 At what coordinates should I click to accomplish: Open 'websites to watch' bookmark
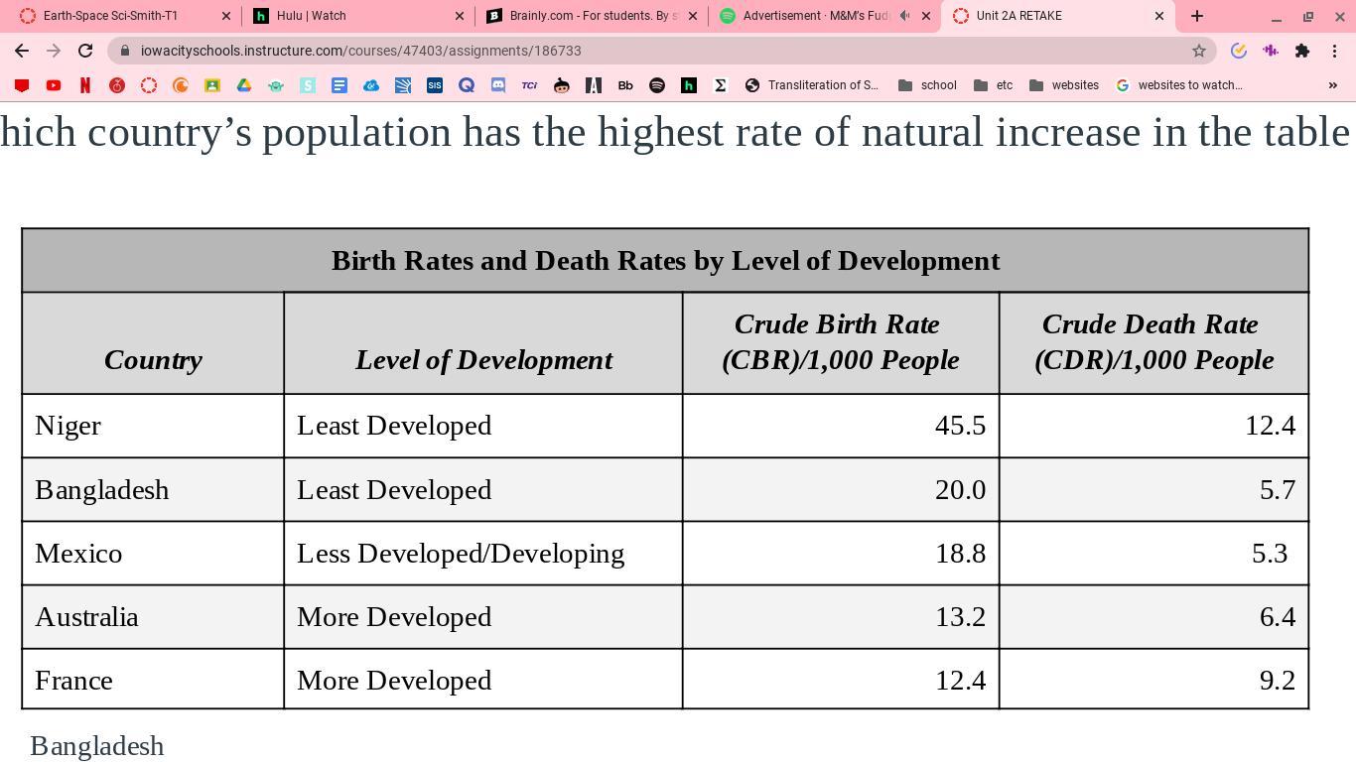[x=1179, y=85]
